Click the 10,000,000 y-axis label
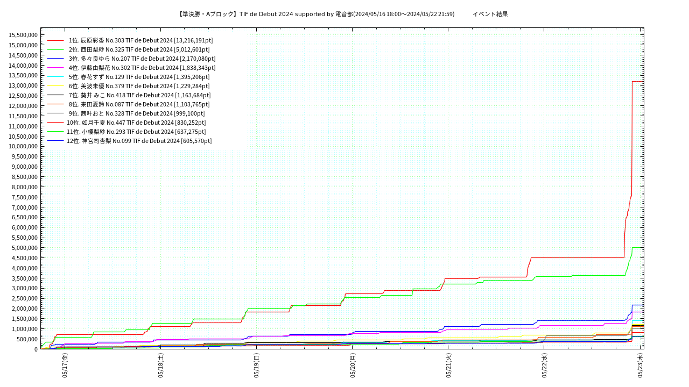This screenshot has height=387, width=689. (x=23, y=146)
